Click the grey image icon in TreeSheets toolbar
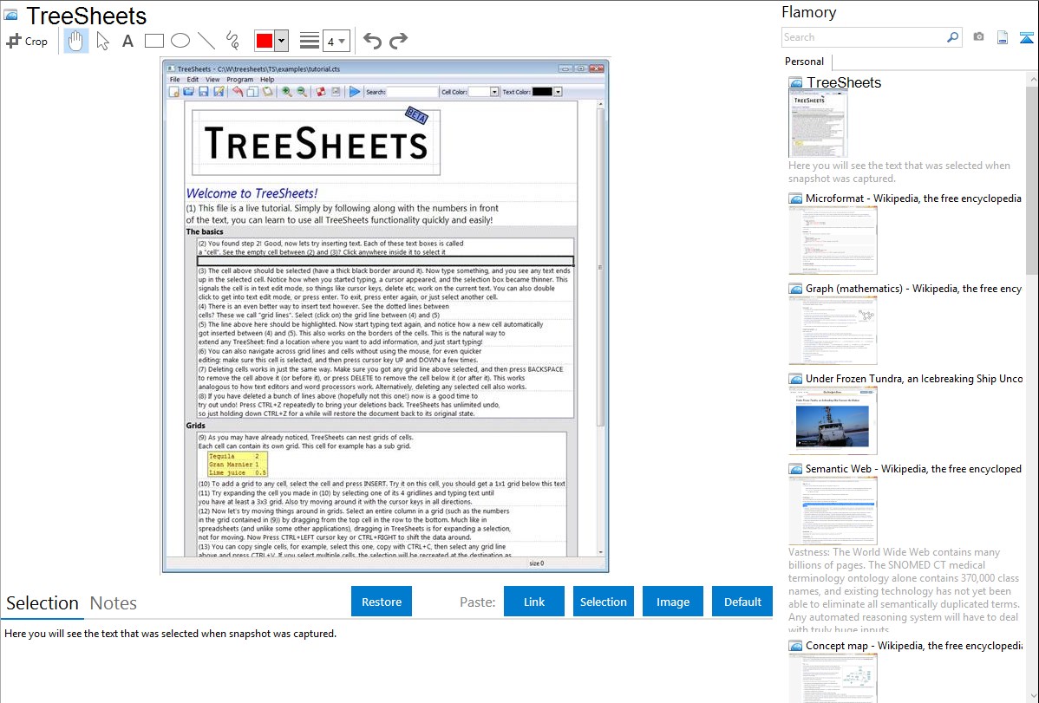This screenshot has height=703, width=1039. 336,92
